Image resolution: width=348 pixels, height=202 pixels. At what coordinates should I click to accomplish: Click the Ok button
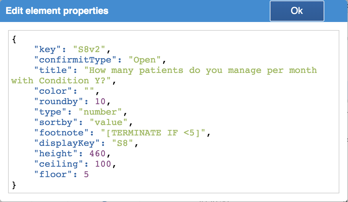point(297,11)
